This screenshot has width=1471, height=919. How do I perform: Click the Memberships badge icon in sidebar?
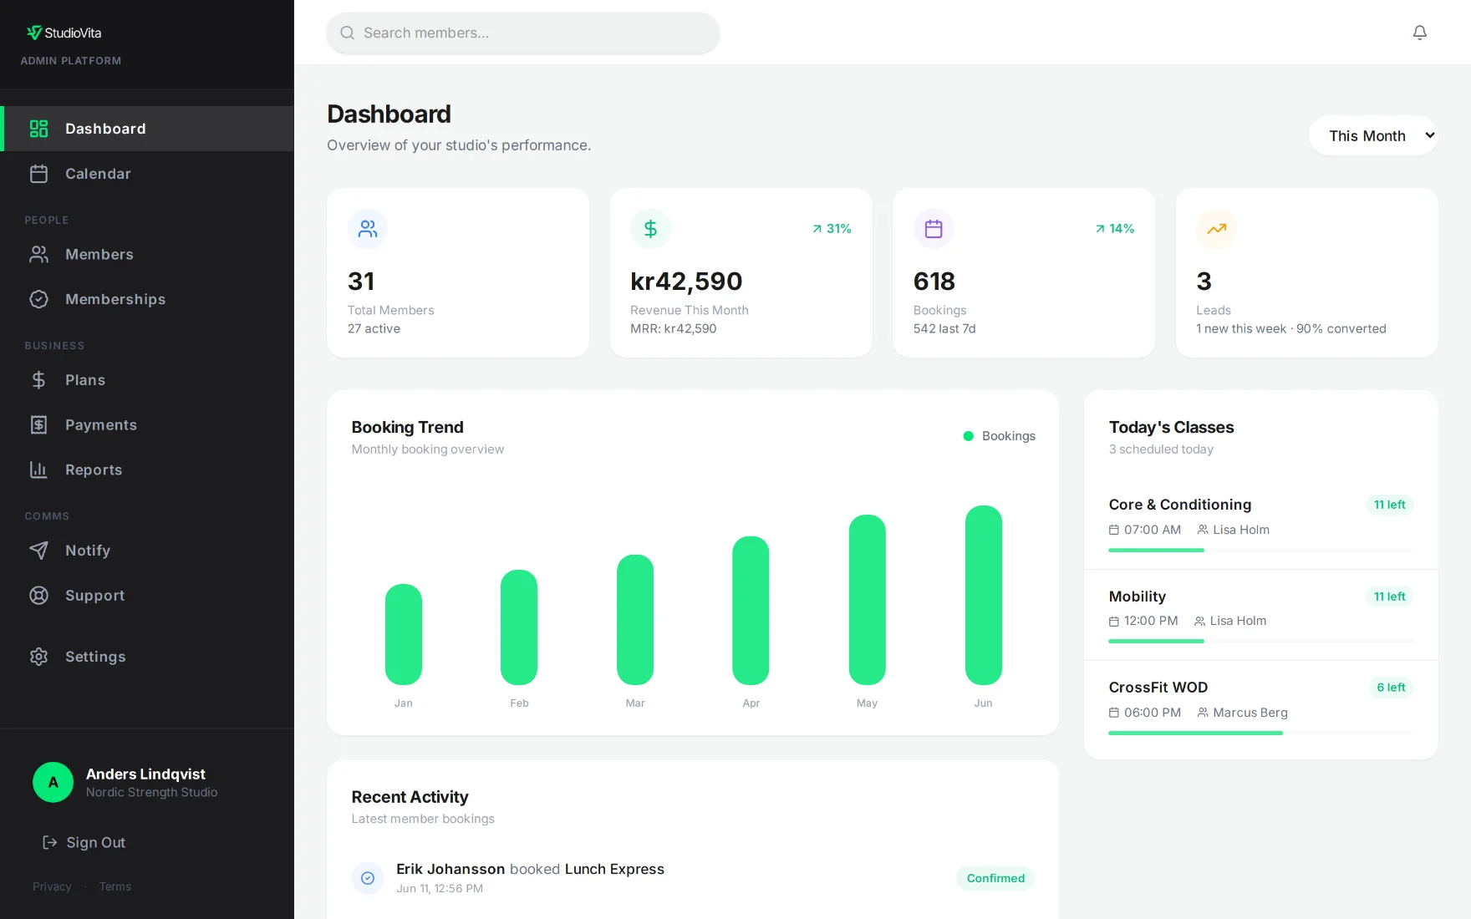(x=38, y=299)
